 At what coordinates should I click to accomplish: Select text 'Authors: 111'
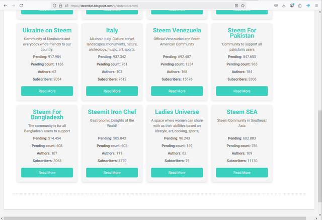click(x=112, y=153)
